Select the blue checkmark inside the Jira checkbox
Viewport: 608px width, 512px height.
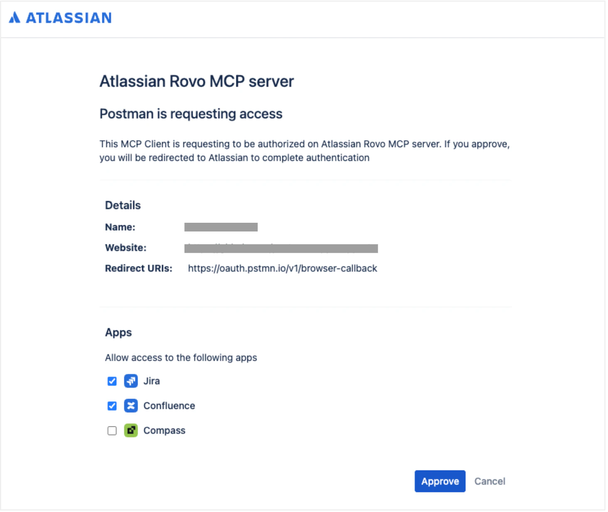coord(111,381)
